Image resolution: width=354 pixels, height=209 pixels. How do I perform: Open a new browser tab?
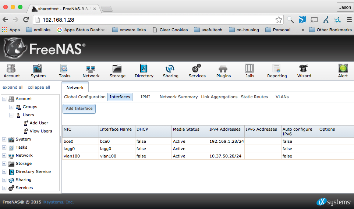107,9
